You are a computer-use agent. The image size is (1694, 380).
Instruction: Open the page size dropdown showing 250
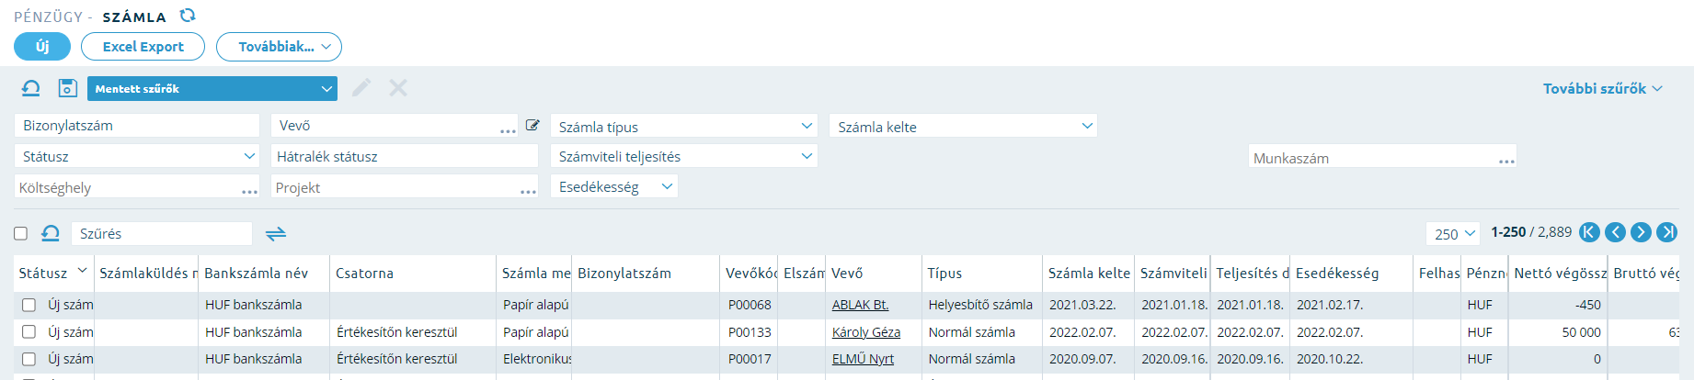1453,233
